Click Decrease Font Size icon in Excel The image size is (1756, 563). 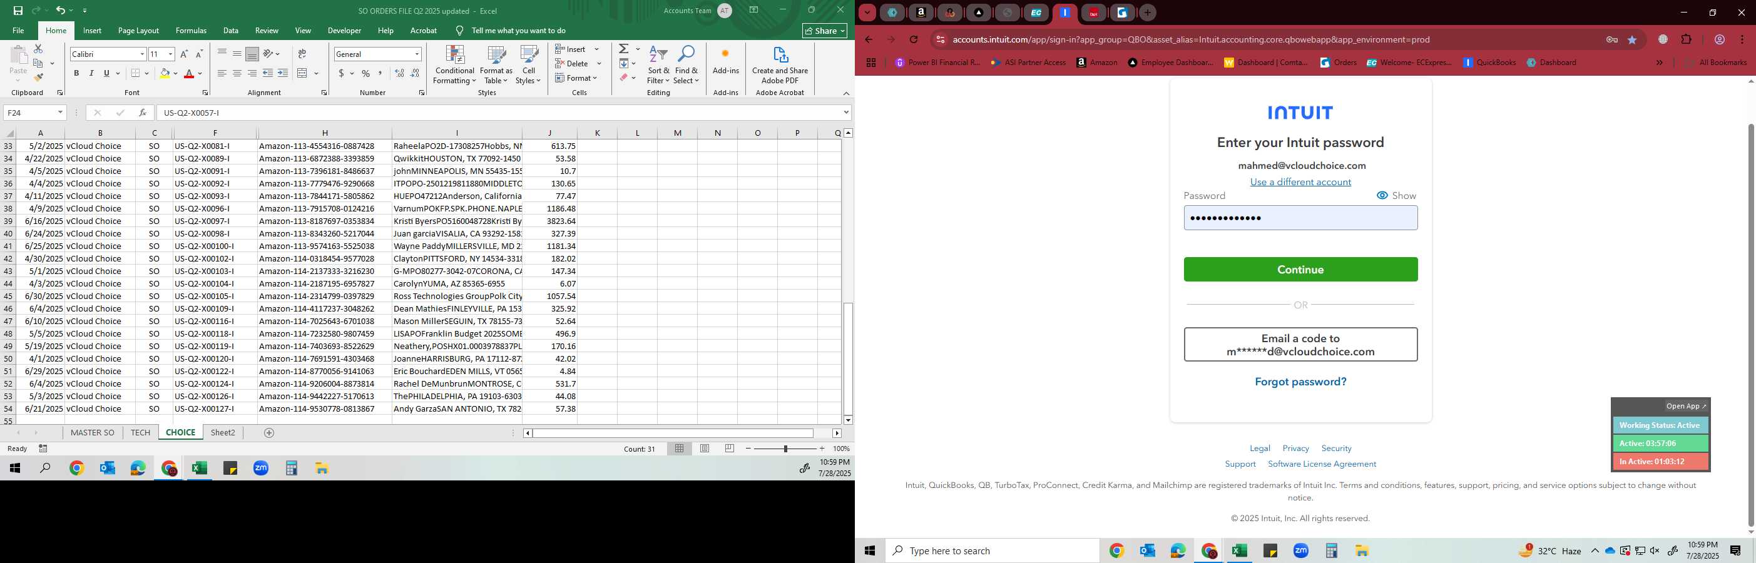point(199,54)
